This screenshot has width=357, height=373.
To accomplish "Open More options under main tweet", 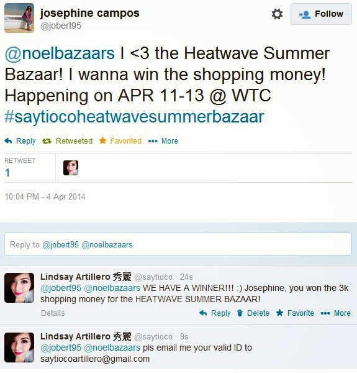I will coord(163,141).
